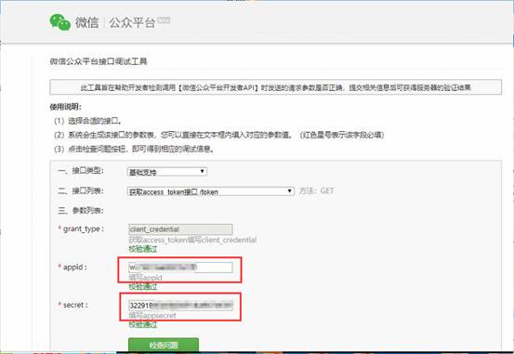
Task: Click the tool description banner box
Action: click(x=276, y=87)
